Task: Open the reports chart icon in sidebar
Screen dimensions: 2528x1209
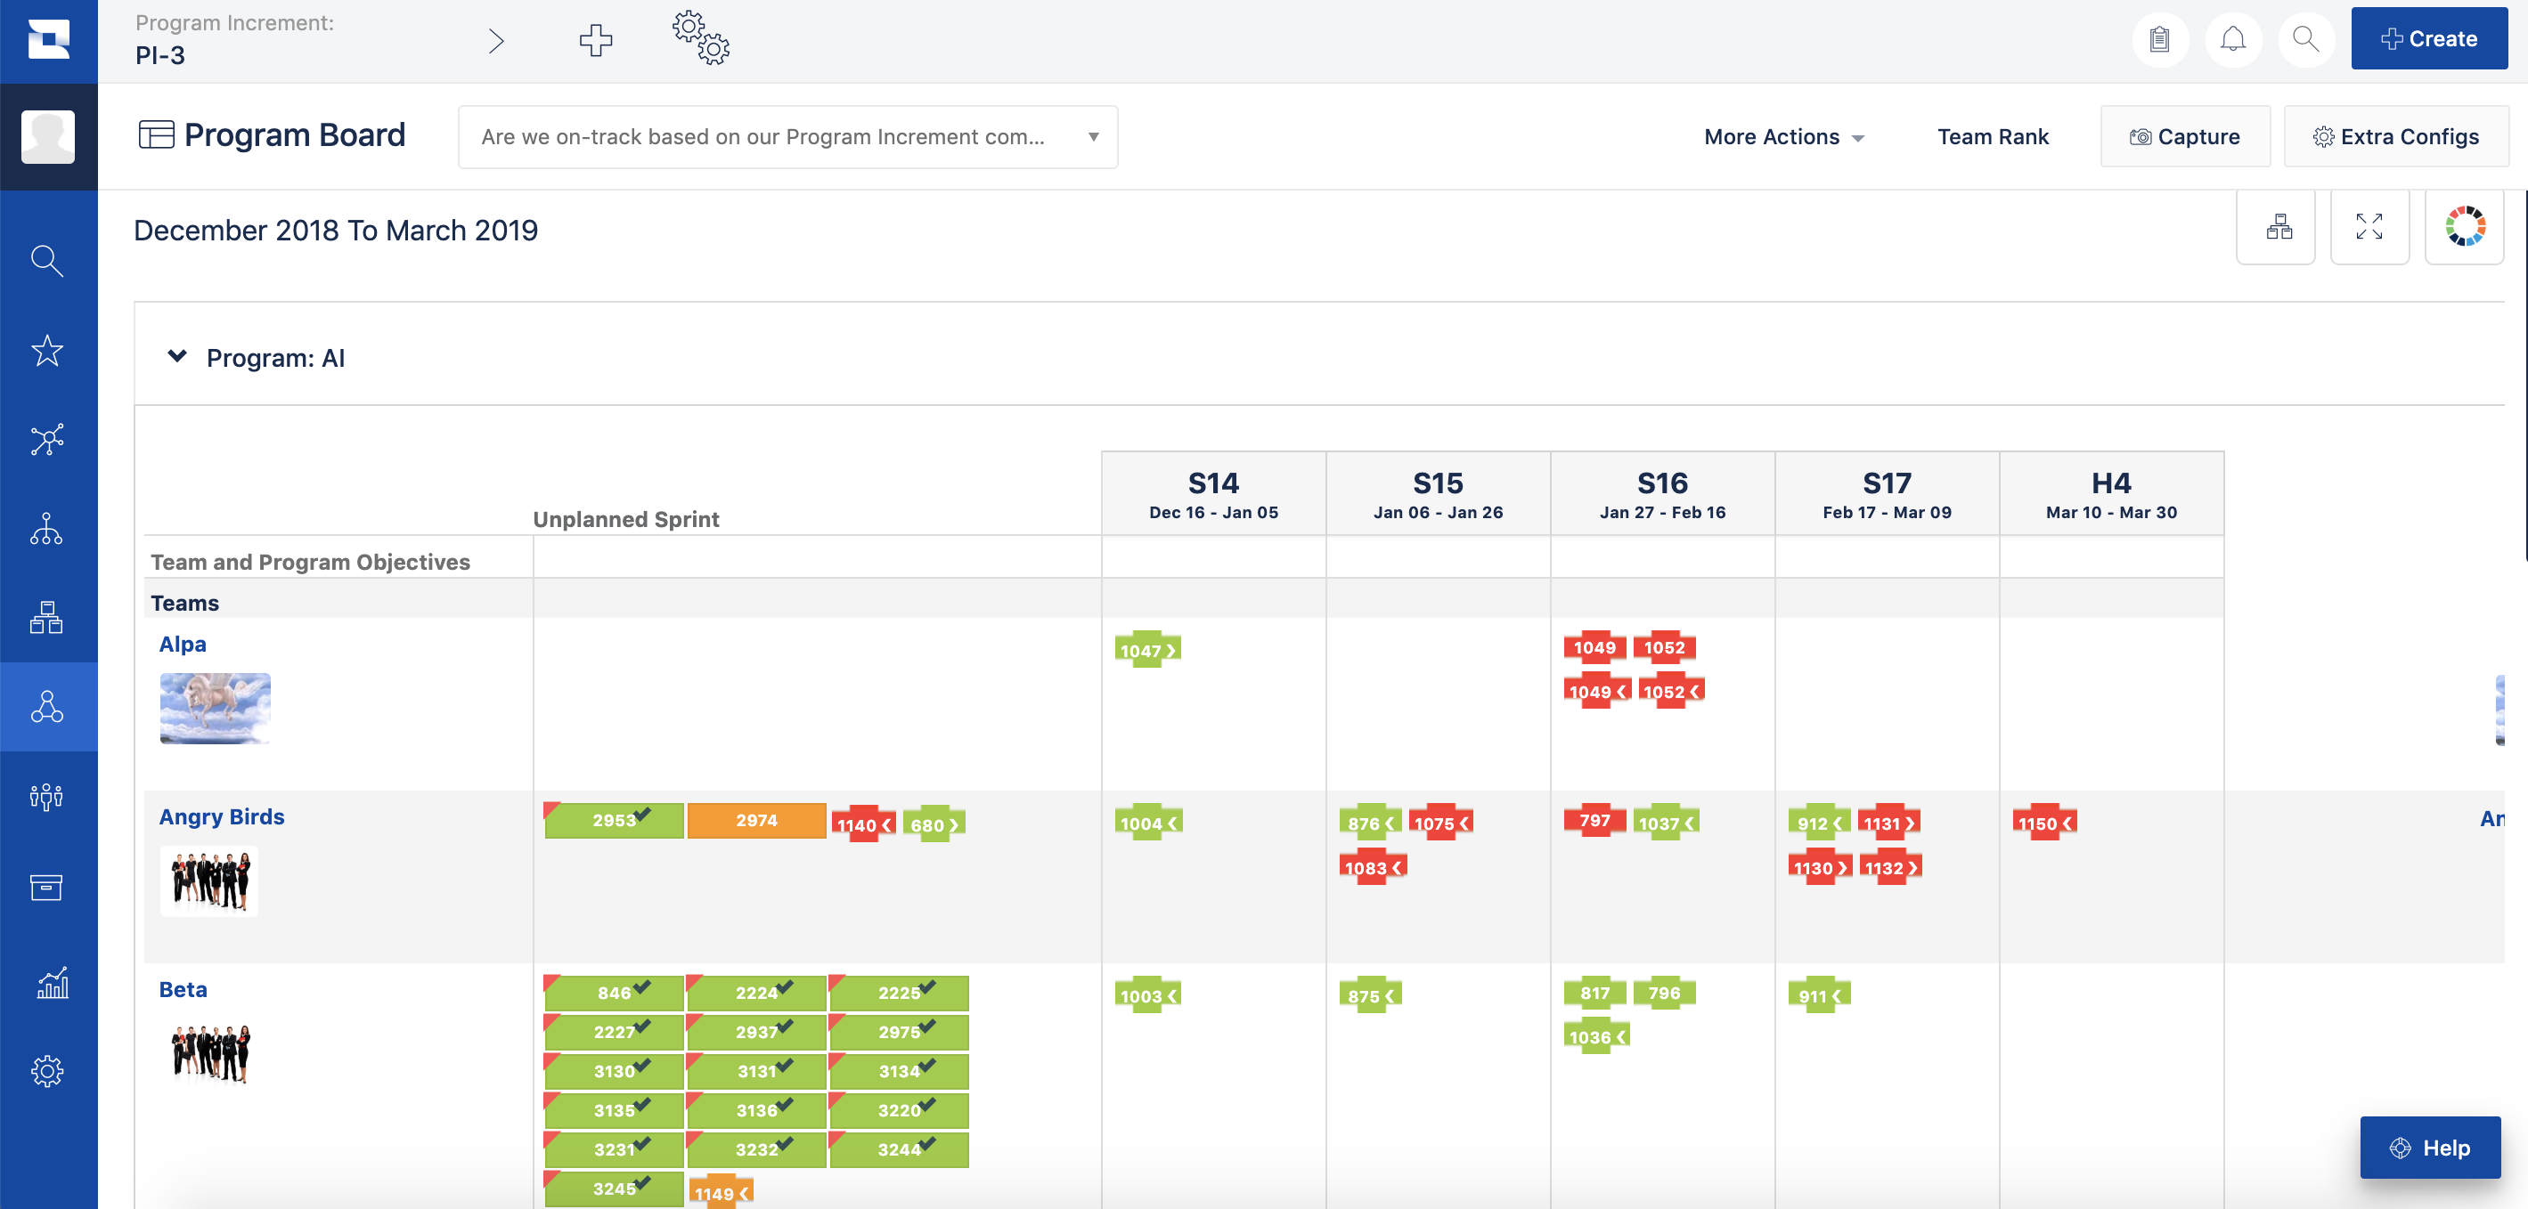Action: 47,984
